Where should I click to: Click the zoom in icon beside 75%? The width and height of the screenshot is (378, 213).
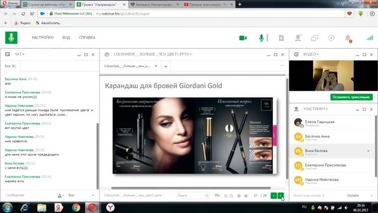226,196
